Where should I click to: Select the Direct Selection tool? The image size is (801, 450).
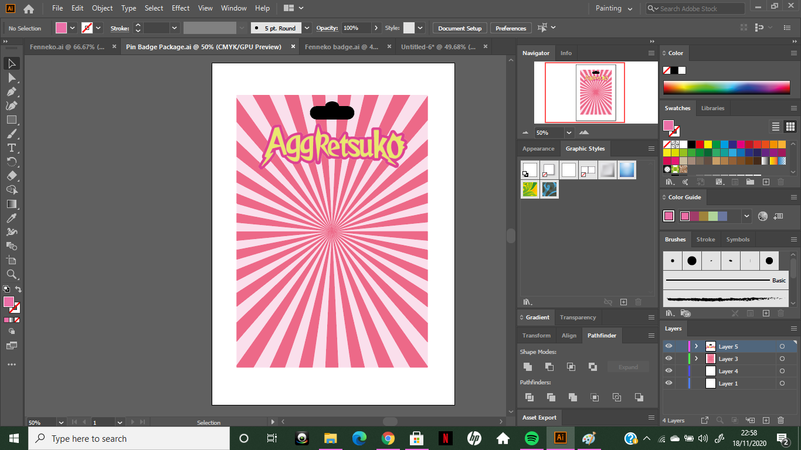(12, 77)
